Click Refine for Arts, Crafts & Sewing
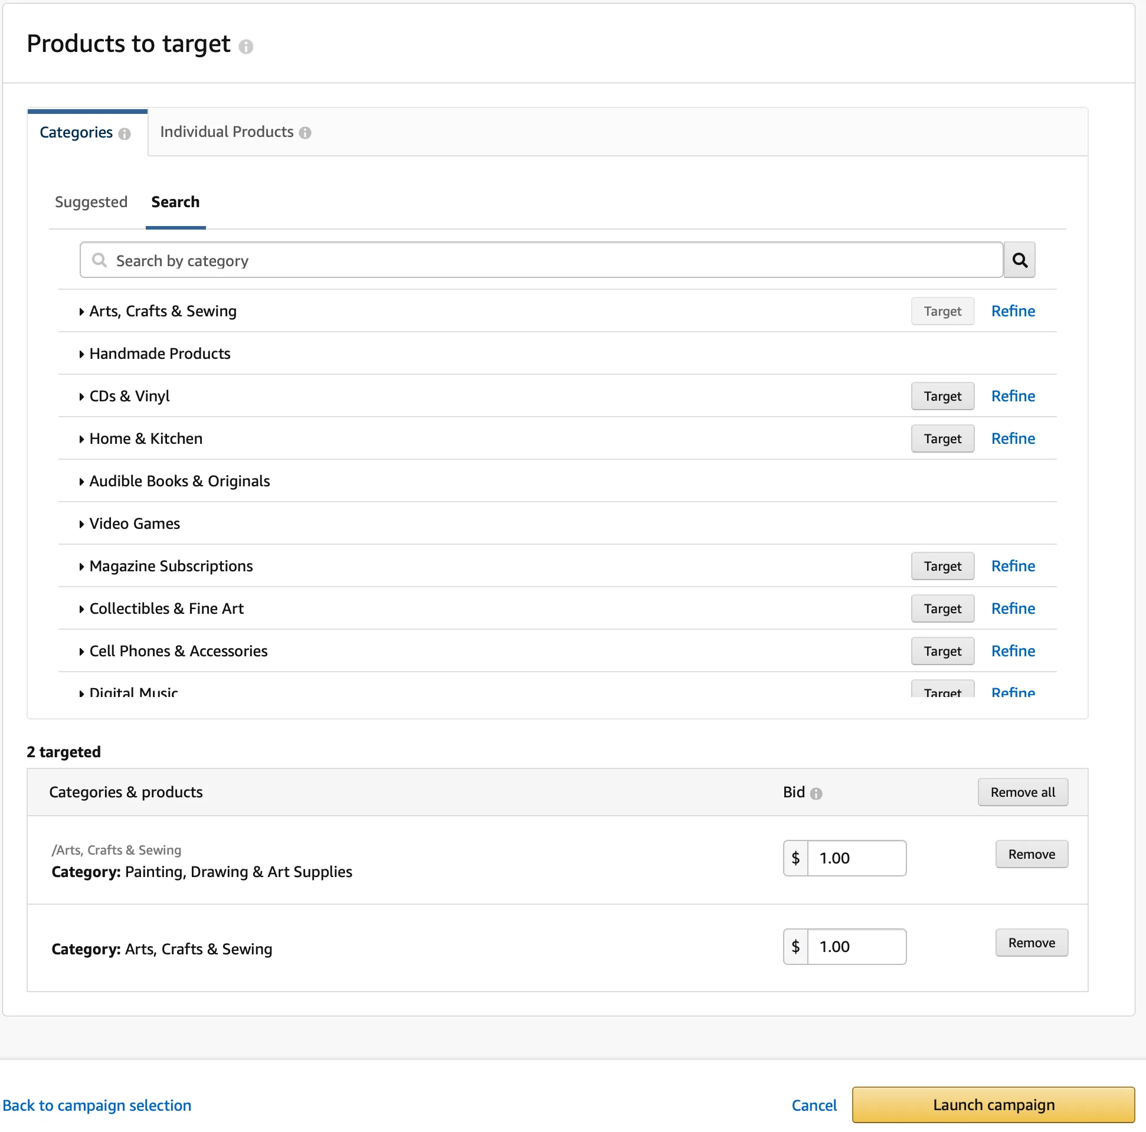The height and width of the screenshot is (1132, 1146). [1013, 311]
